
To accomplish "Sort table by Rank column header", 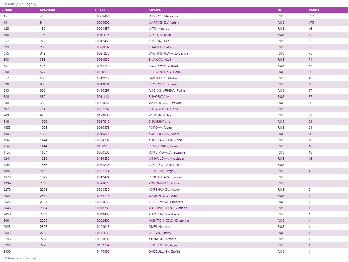I will click(8, 10).
